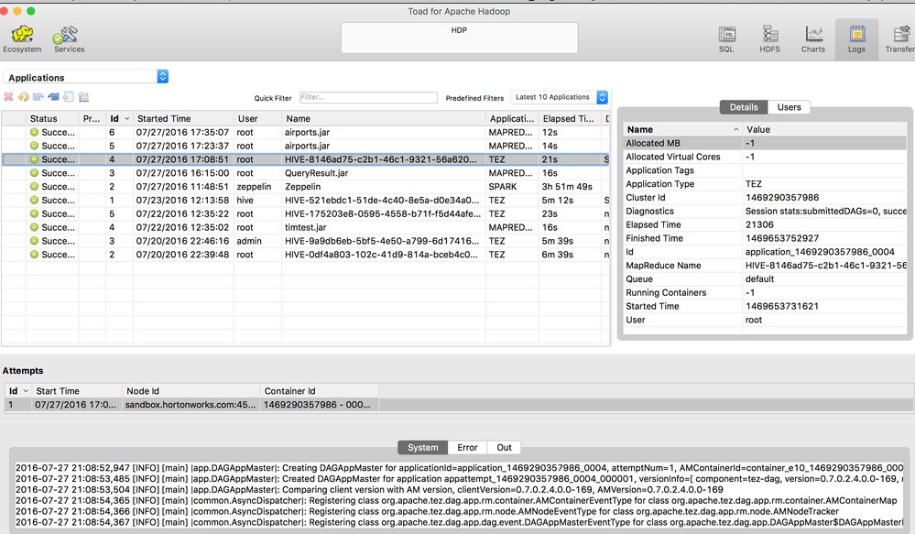Switch to the Error log tab
915x534 pixels.
tap(468, 447)
